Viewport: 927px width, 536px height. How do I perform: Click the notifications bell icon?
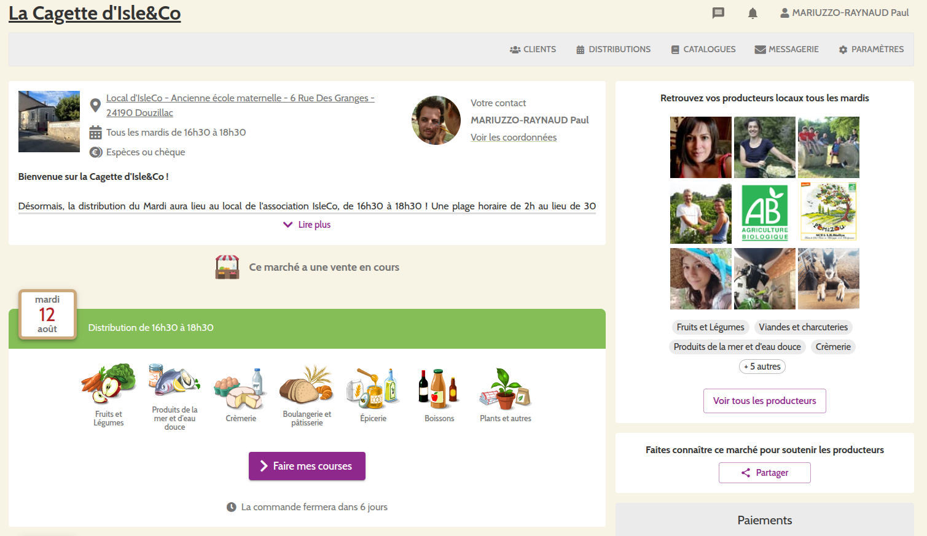pos(753,13)
